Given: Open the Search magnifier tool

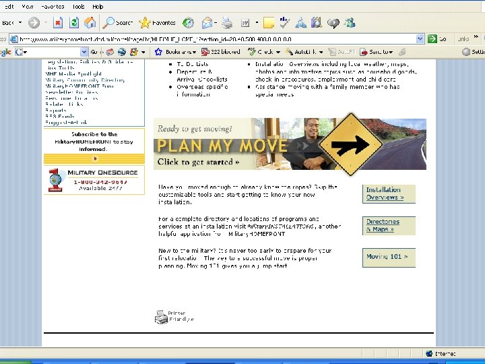Looking at the screenshot, I should 117,23.
